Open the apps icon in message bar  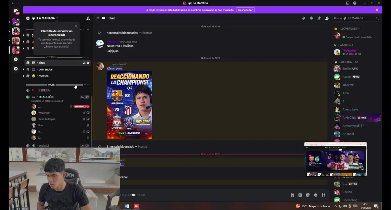coord(323,195)
